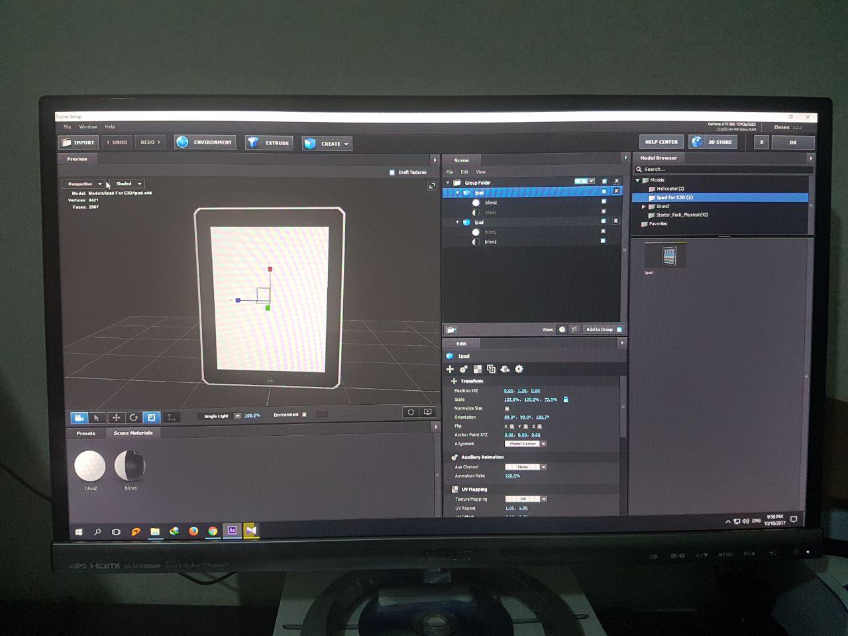Select the move tool in Preview toolbar
Screen dimensions: 848x636
point(115,417)
